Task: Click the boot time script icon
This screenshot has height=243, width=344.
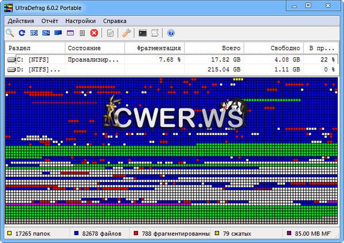Action: (x=155, y=33)
